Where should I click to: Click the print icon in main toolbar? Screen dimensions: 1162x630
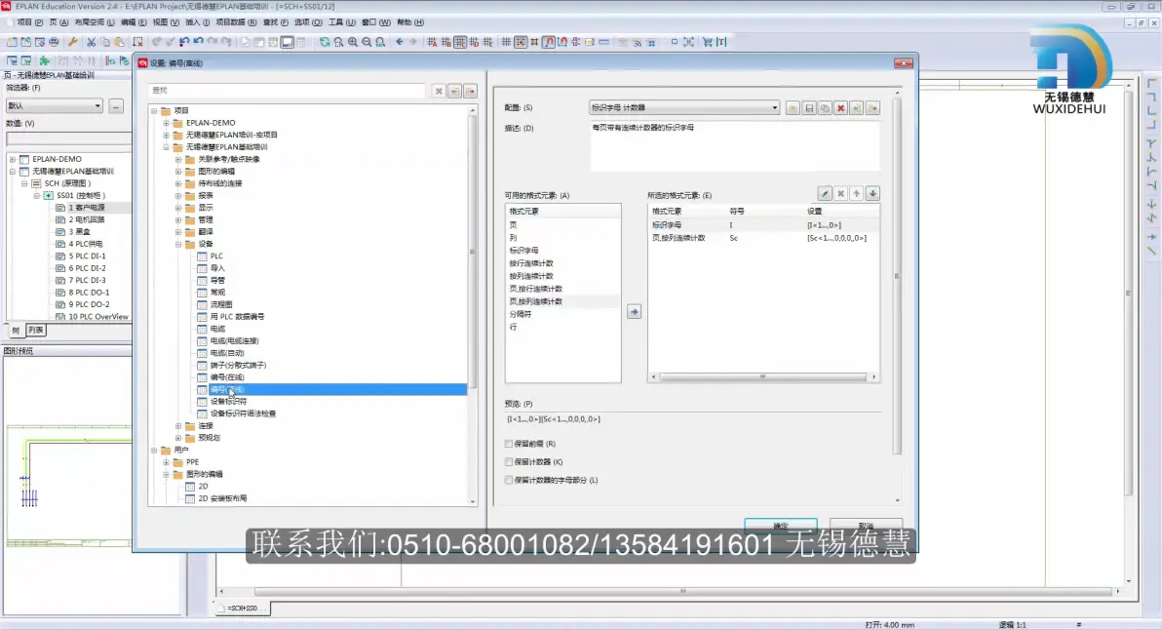[x=54, y=42]
